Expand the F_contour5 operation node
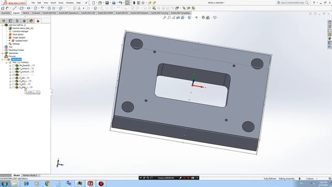 click(10, 69)
